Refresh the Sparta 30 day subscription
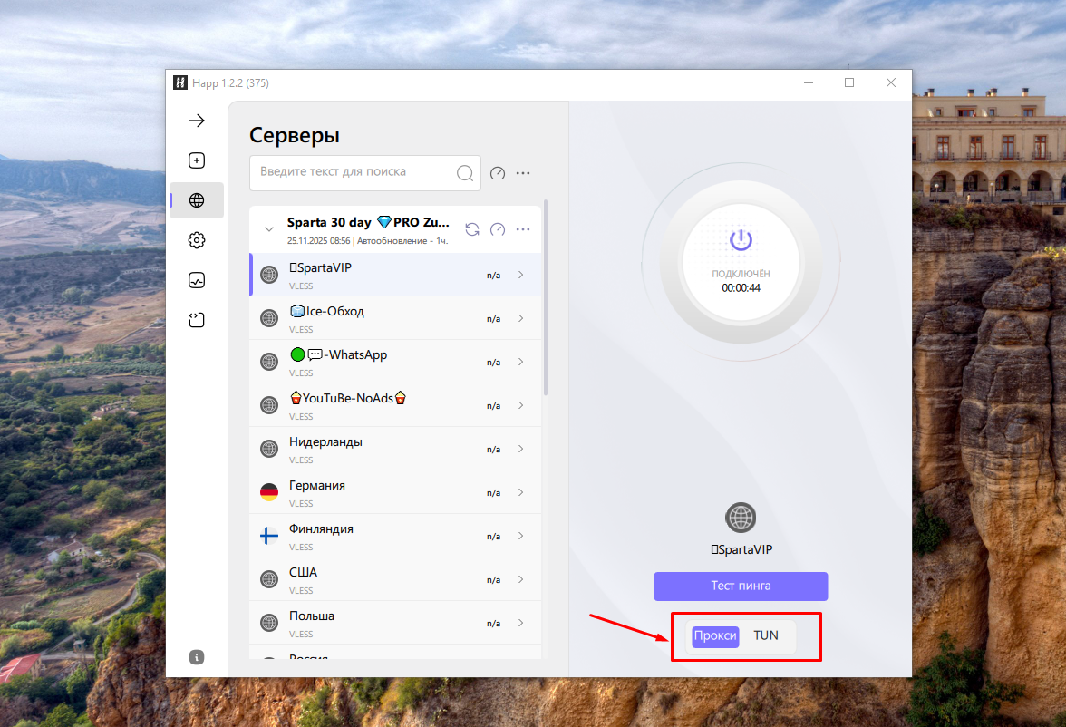 tap(472, 229)
